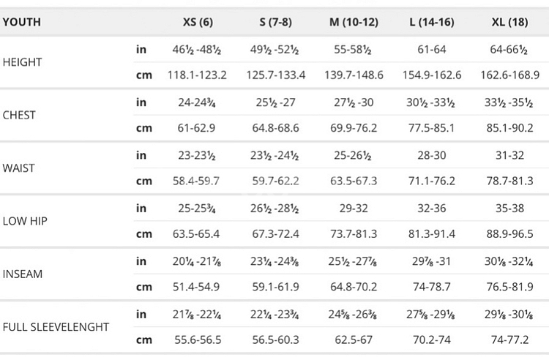
Task: Select the 58.4-59.7 waist cell
Action: (198, 181)
